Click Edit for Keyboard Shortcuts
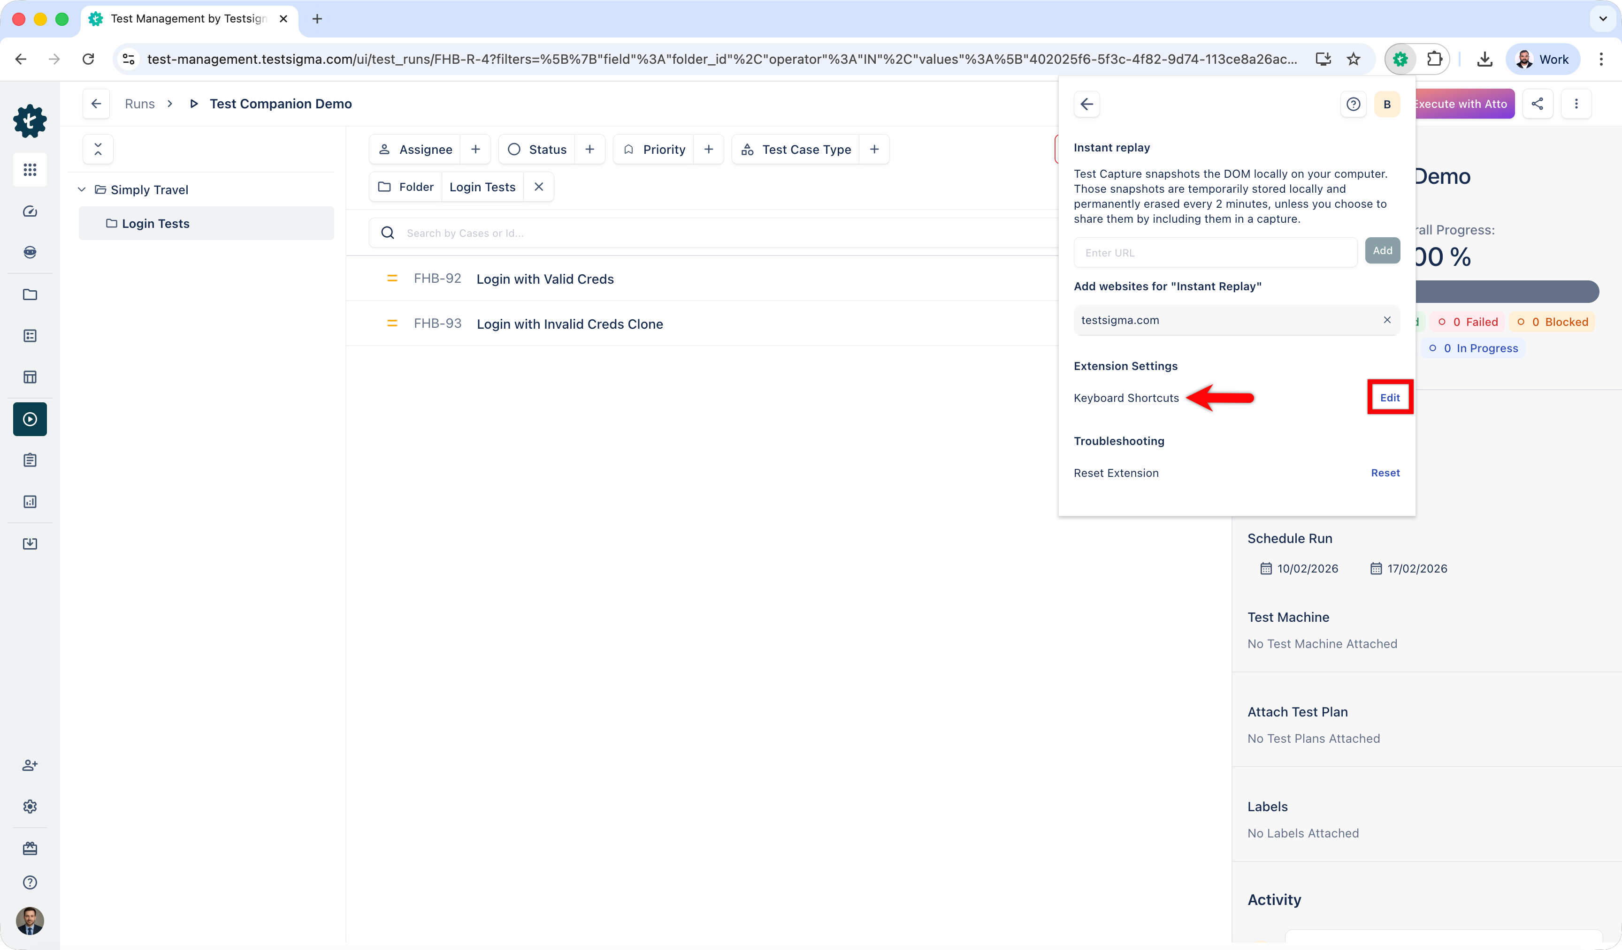Viewport: 1622px width, 950px height. pyautogui.click(x=1389, y=398)
